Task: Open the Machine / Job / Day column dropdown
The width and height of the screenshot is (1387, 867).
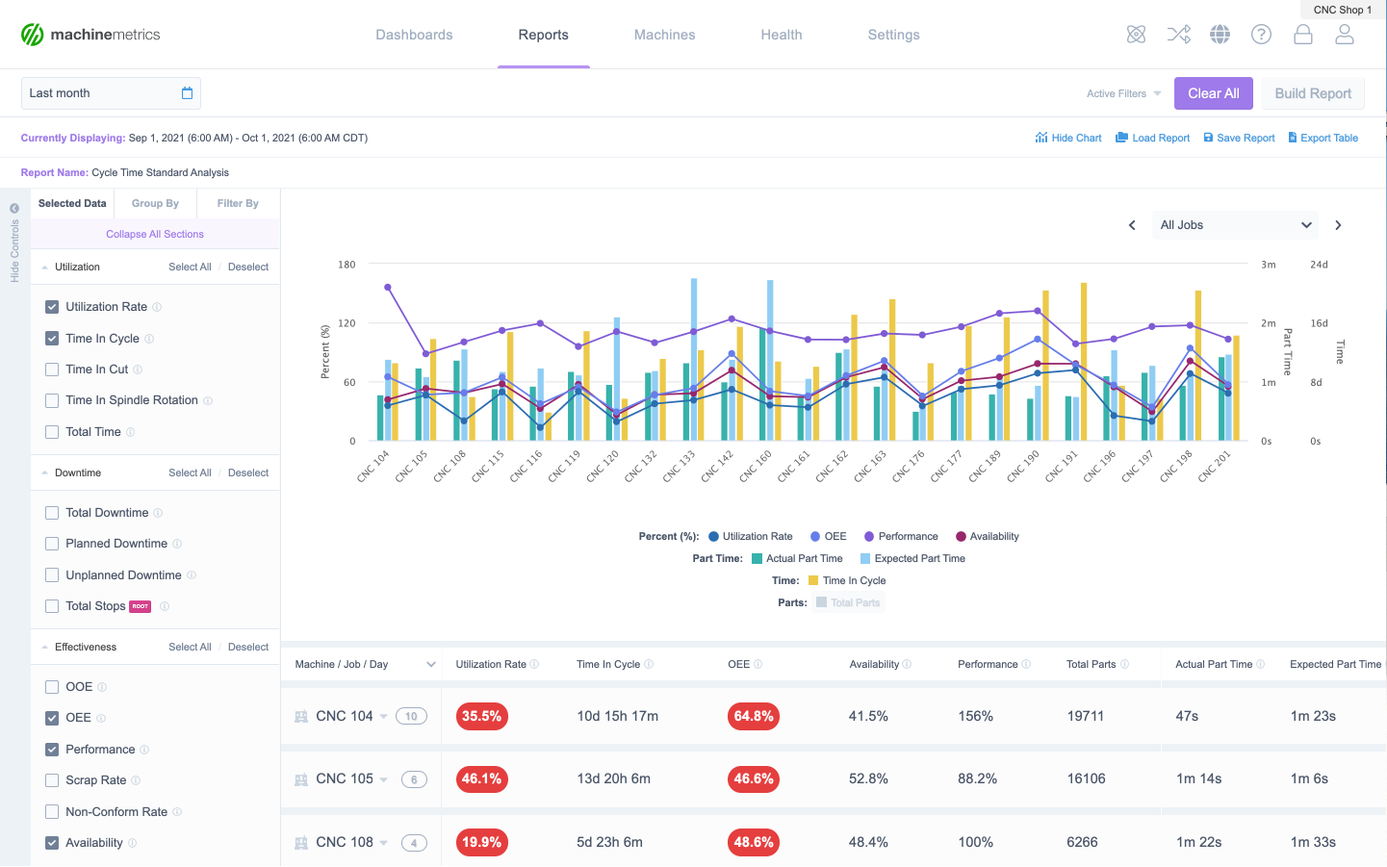Action: point(430,664)
